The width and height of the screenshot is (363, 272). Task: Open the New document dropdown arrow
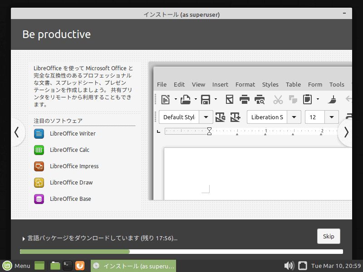click(x=176, y=99)
